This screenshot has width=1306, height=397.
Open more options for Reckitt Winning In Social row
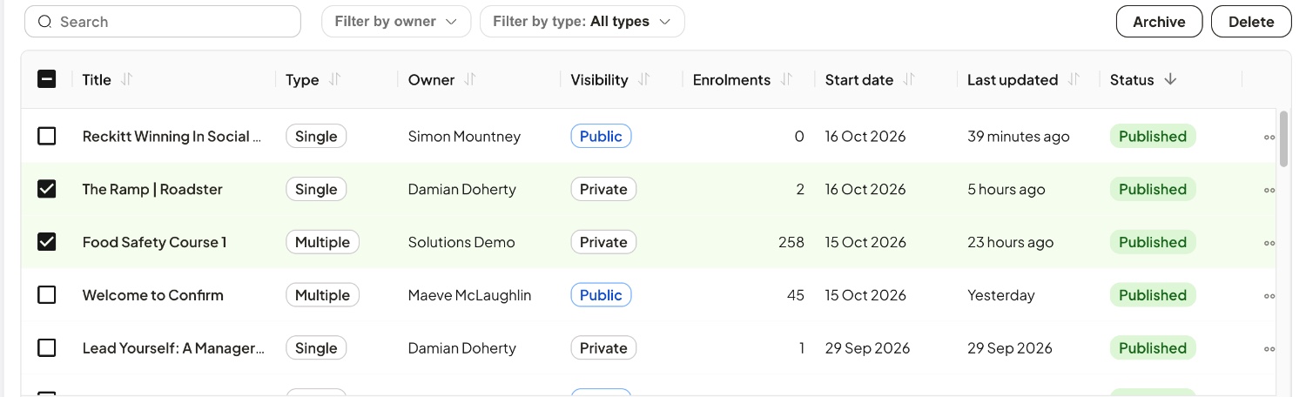click(1269, 137)
